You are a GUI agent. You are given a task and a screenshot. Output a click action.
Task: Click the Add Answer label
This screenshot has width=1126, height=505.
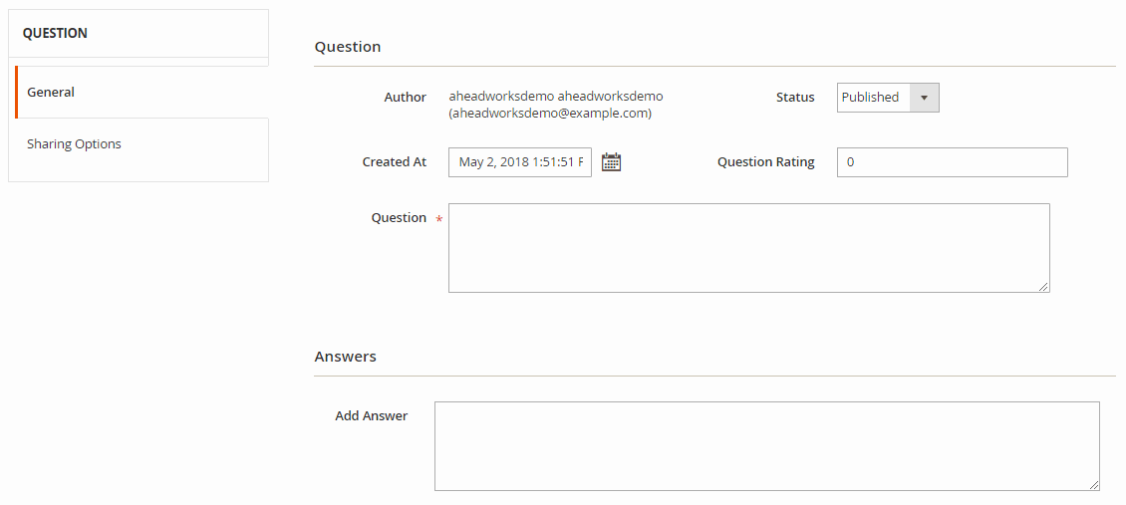(x=371, y=416)
